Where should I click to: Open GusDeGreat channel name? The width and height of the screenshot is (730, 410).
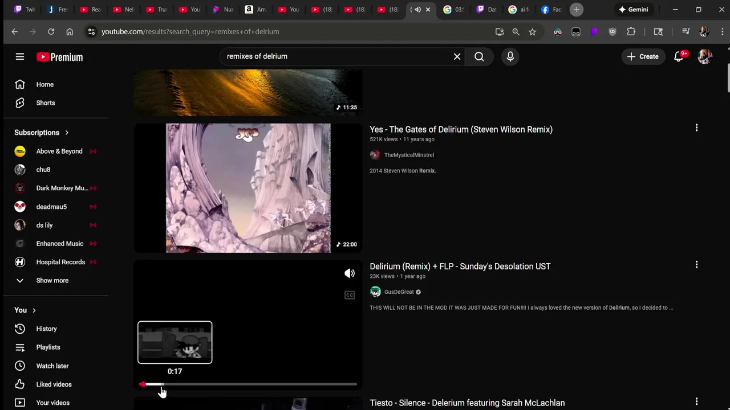tap(399, 292)
